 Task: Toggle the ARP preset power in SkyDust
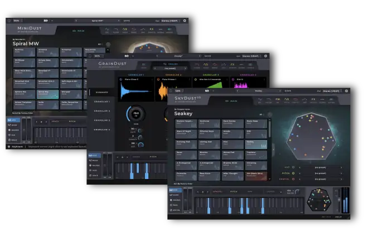(293, 167)
